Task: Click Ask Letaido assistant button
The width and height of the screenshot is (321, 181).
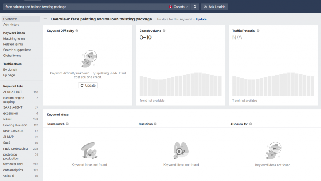Action: click(214, 7)
